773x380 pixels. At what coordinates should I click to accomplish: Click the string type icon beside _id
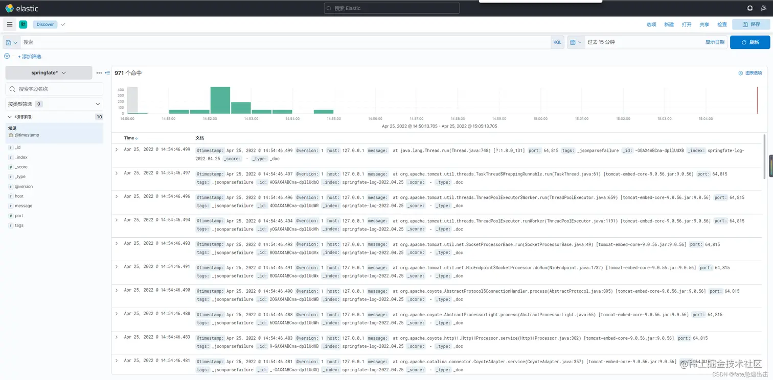pos(11,147)
